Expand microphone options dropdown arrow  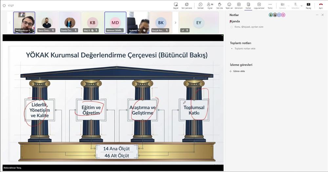coord(301,6)
